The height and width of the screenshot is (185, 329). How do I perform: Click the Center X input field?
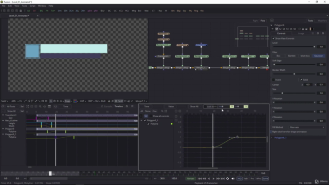[308, 85]
